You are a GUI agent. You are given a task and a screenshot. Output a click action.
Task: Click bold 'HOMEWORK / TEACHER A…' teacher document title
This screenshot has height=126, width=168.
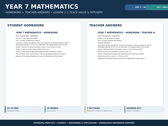(x=126, y=33)
